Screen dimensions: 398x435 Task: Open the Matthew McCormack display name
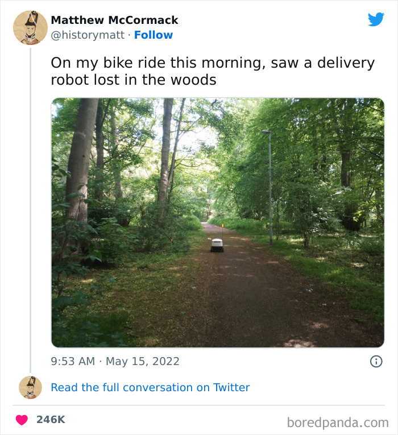[114, 20]
